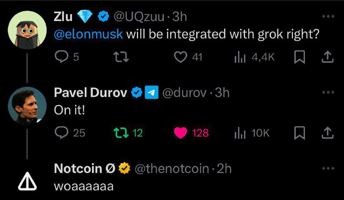Open the @elonmusk mention link
The height and width of the screenshot is (200, 344).
[88, 34]
